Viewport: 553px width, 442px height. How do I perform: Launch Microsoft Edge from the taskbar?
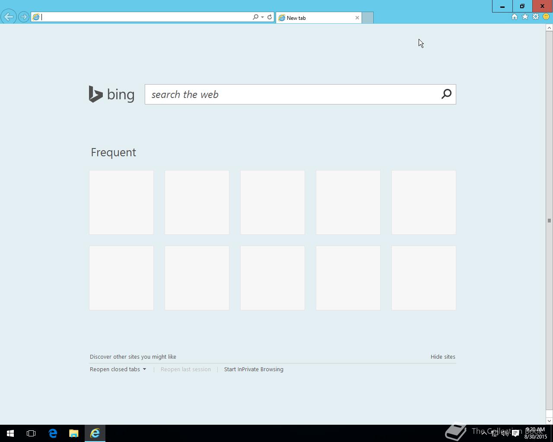(53, 433)
